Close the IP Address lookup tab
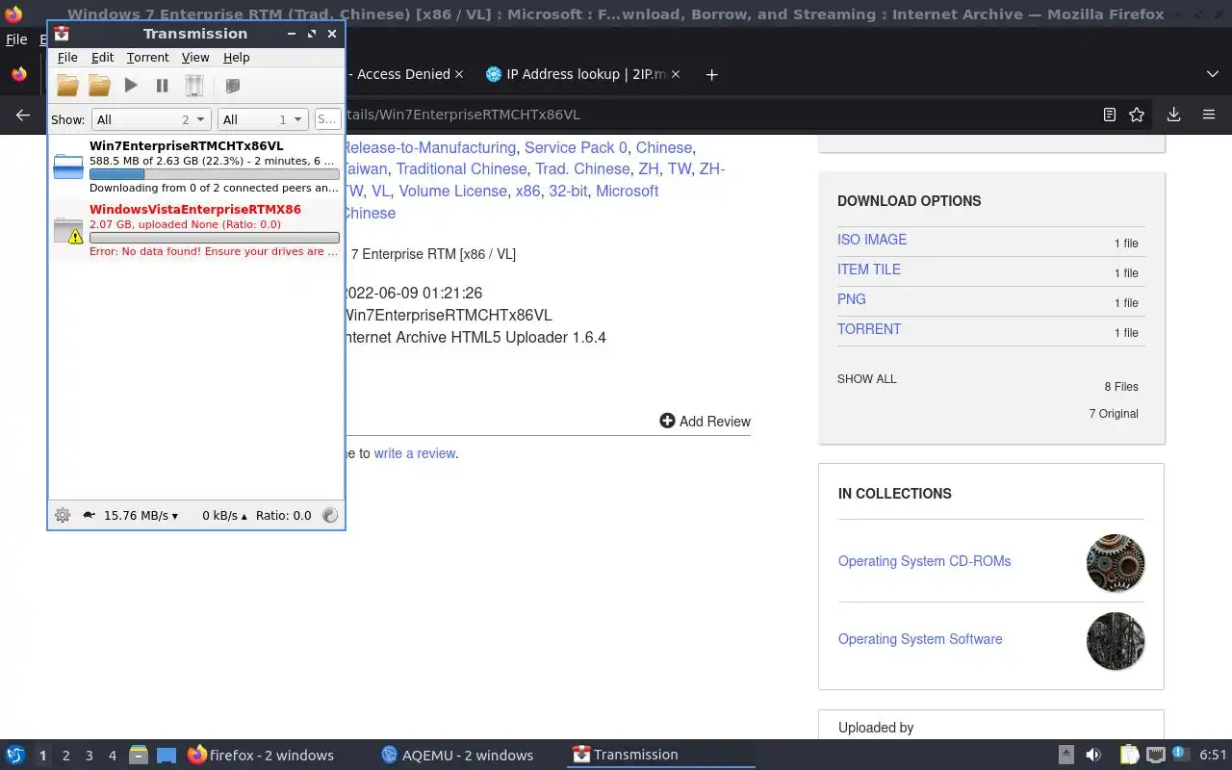 (676, 74)
